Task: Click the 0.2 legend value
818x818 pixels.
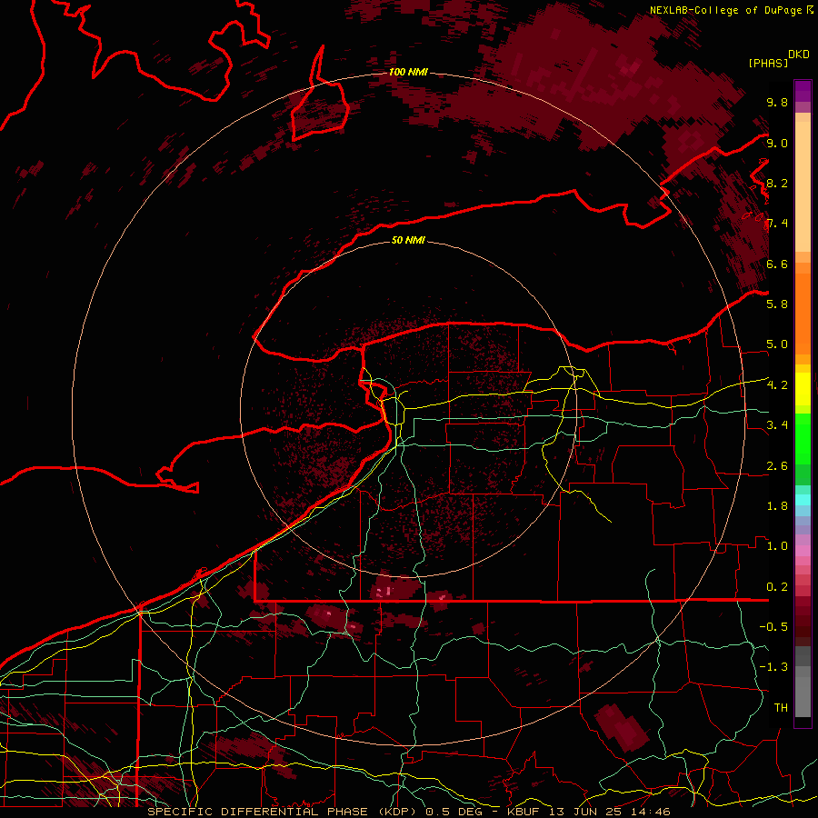Action: (777, 586)
